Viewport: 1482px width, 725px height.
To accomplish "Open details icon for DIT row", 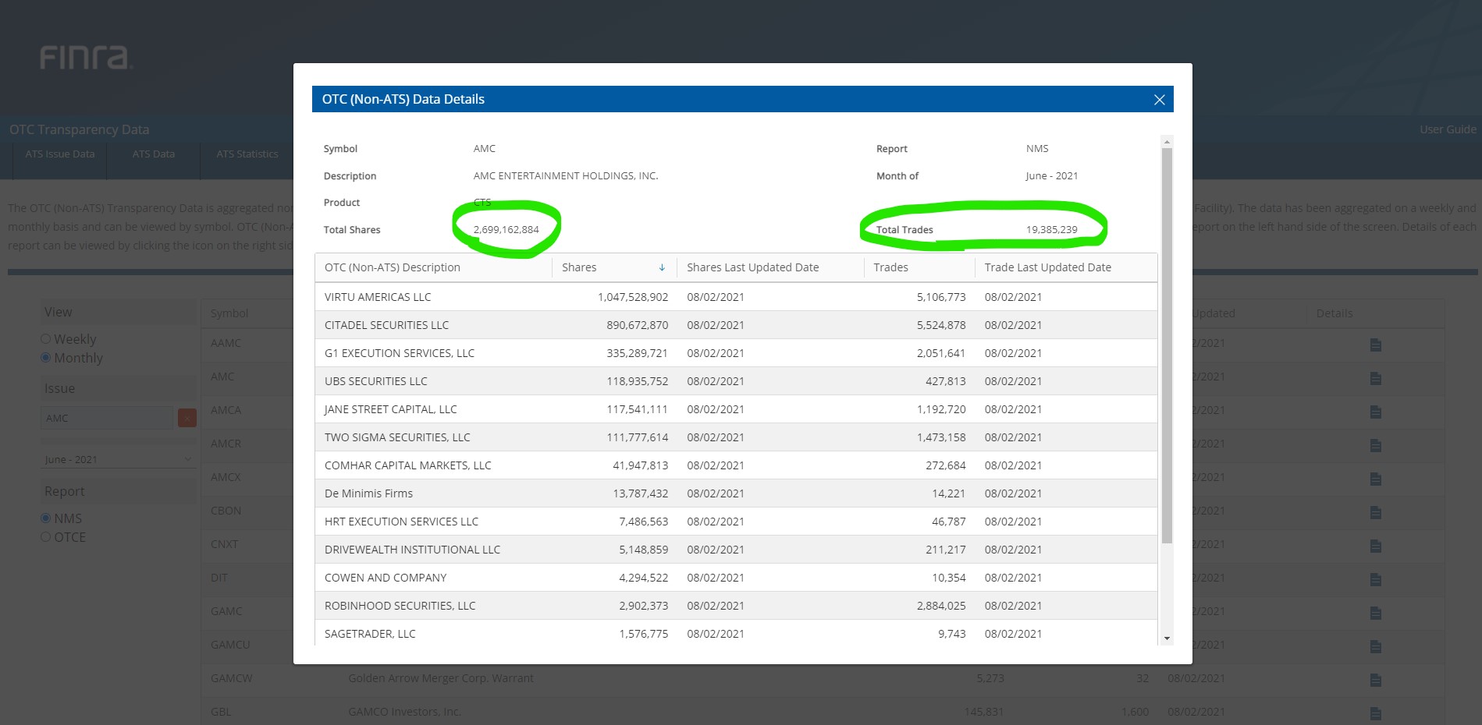I will point(1375,579).
